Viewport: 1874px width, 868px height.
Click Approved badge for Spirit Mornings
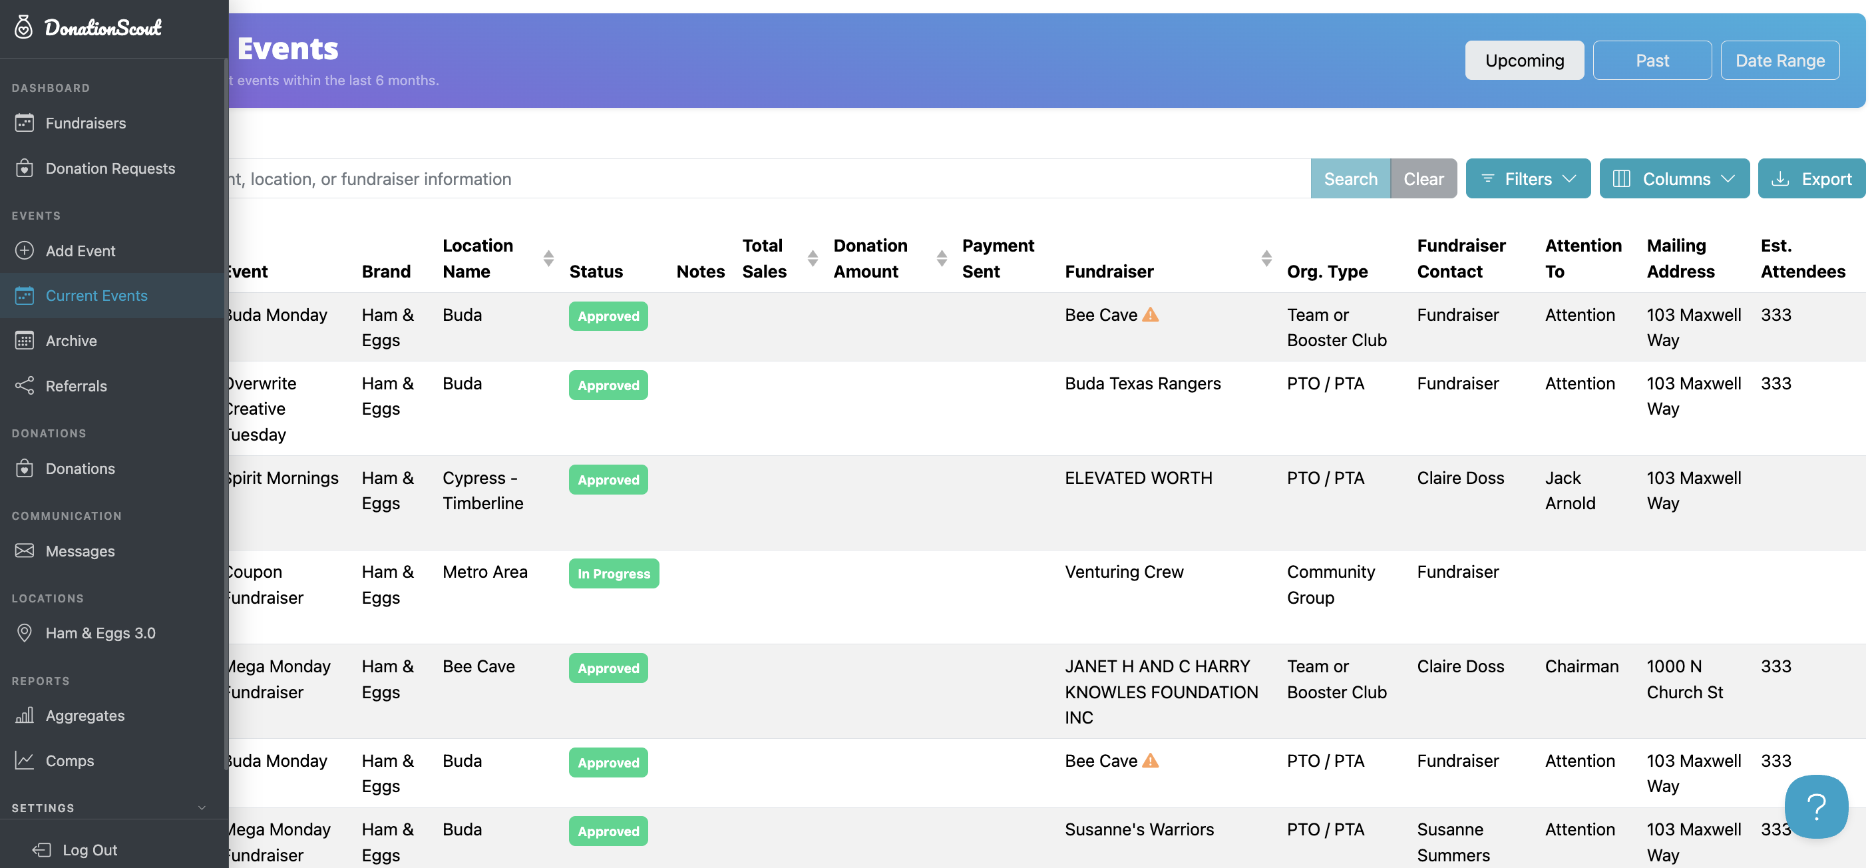608,479
